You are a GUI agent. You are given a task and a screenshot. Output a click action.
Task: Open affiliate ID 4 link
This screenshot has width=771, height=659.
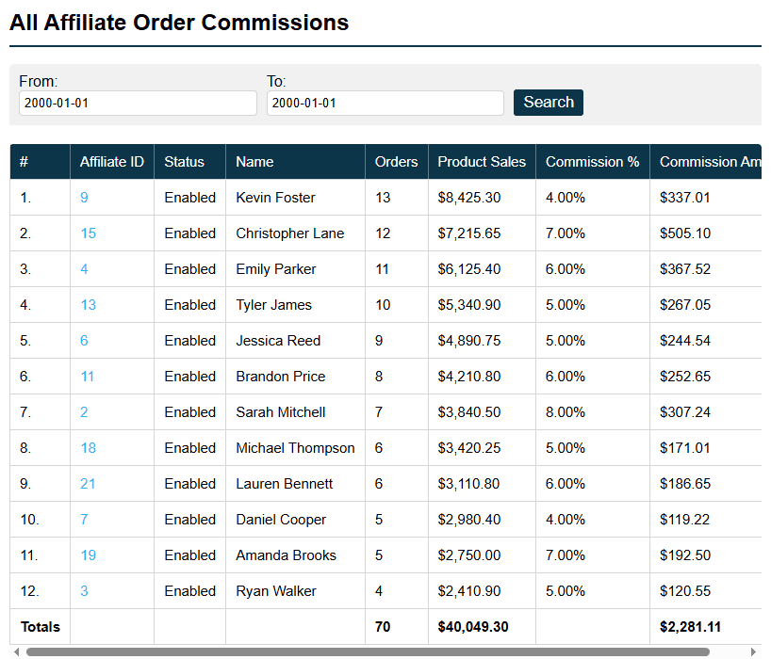pos(84,269)
